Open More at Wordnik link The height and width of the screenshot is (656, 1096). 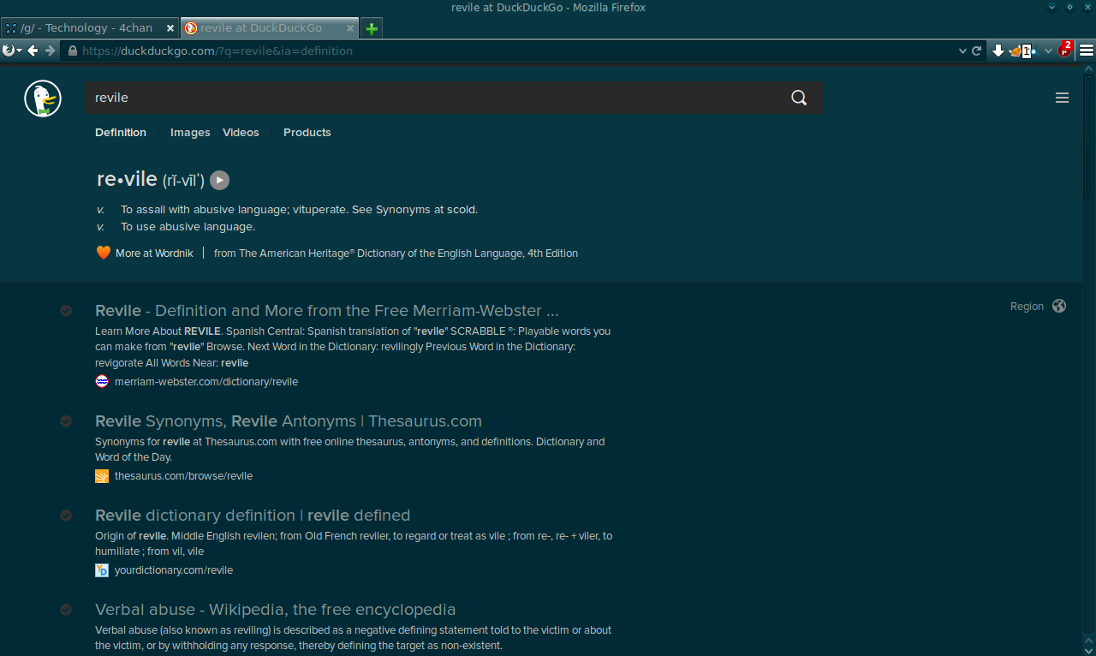(x=154, y=253)
